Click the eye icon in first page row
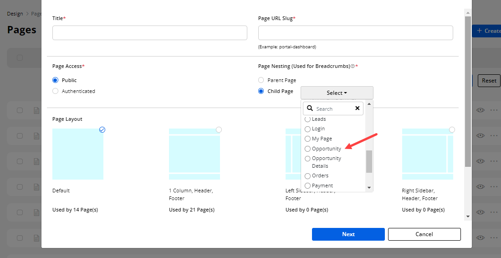This screenshot has width=501, height=258. point(480,110)
